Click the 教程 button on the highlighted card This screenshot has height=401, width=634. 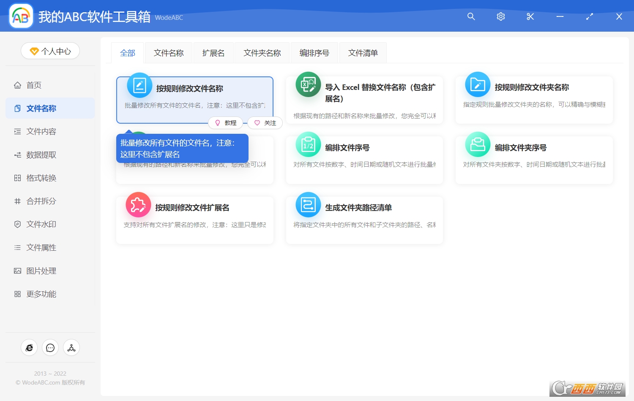click(x=226, y=122)
